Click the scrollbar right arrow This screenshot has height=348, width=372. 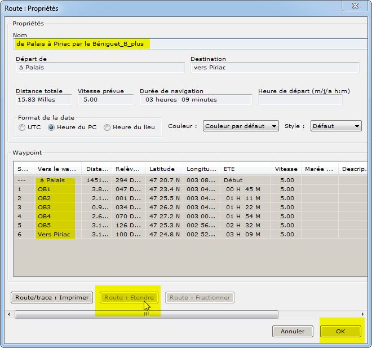pyautogui.click(x=362, y=315)
